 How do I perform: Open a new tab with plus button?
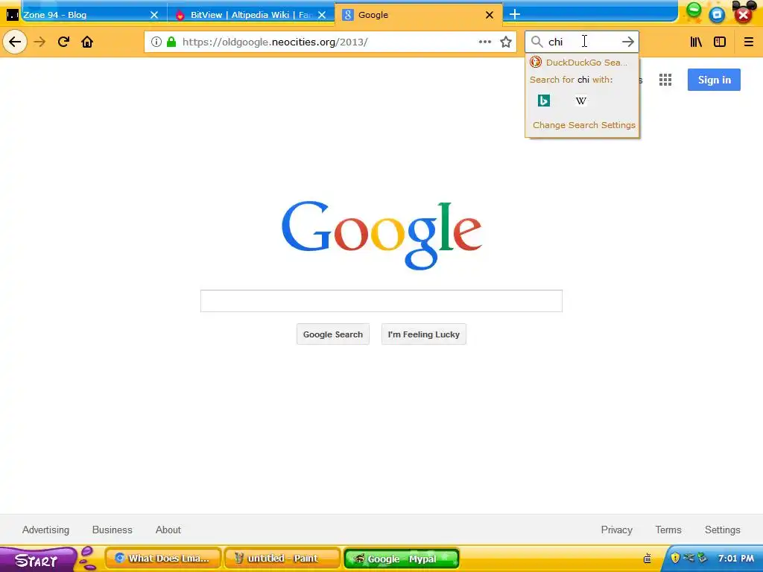click(x=515, y=15)
